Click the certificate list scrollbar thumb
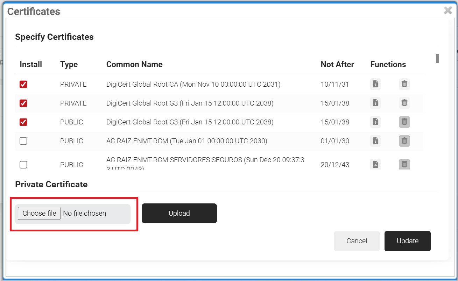This screenshot has width=458, height=281. pyautogui.click(x=437, y=59)
